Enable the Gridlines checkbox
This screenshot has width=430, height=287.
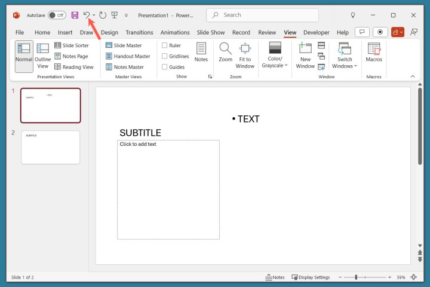(165, 56)
